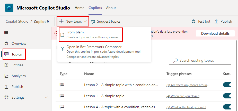Open the Home tab
Image resolution: width=238 pixels, height=111 pixels.
80,8
